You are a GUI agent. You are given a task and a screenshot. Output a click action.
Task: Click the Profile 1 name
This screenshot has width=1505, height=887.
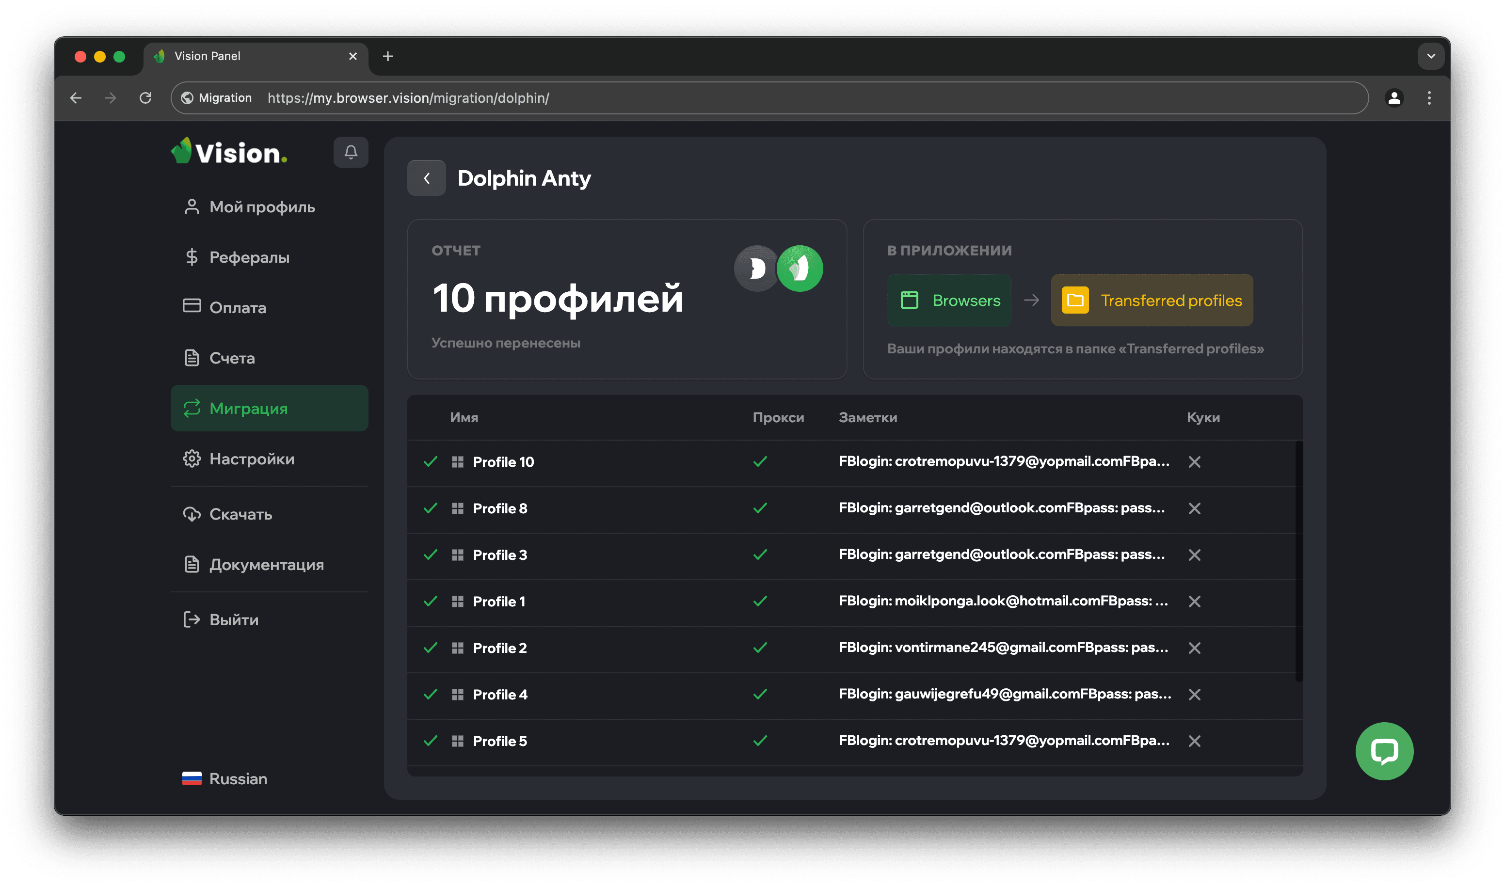(x=499, y=602)
